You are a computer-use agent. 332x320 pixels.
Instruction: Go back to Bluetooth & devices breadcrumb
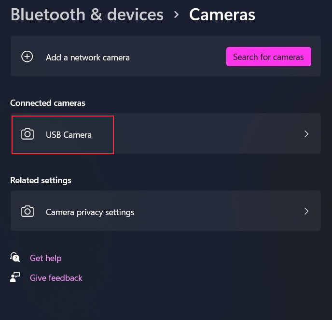pyautogui.click(x=87, y=15)
